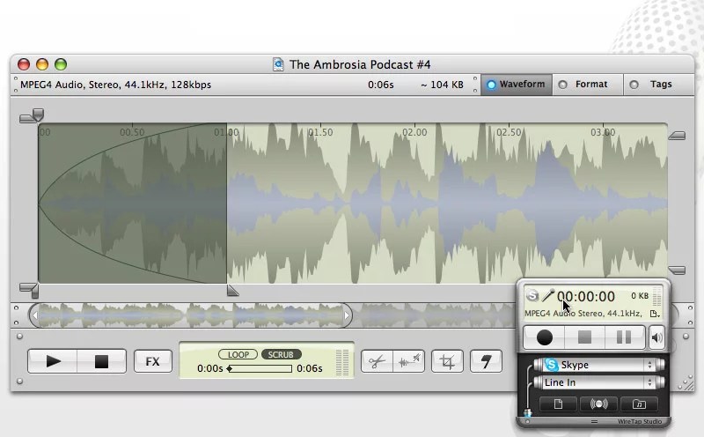The width and height of the screenshot is (704, 437).
Task: Select the crop tool
Action: tap(448, 361)
